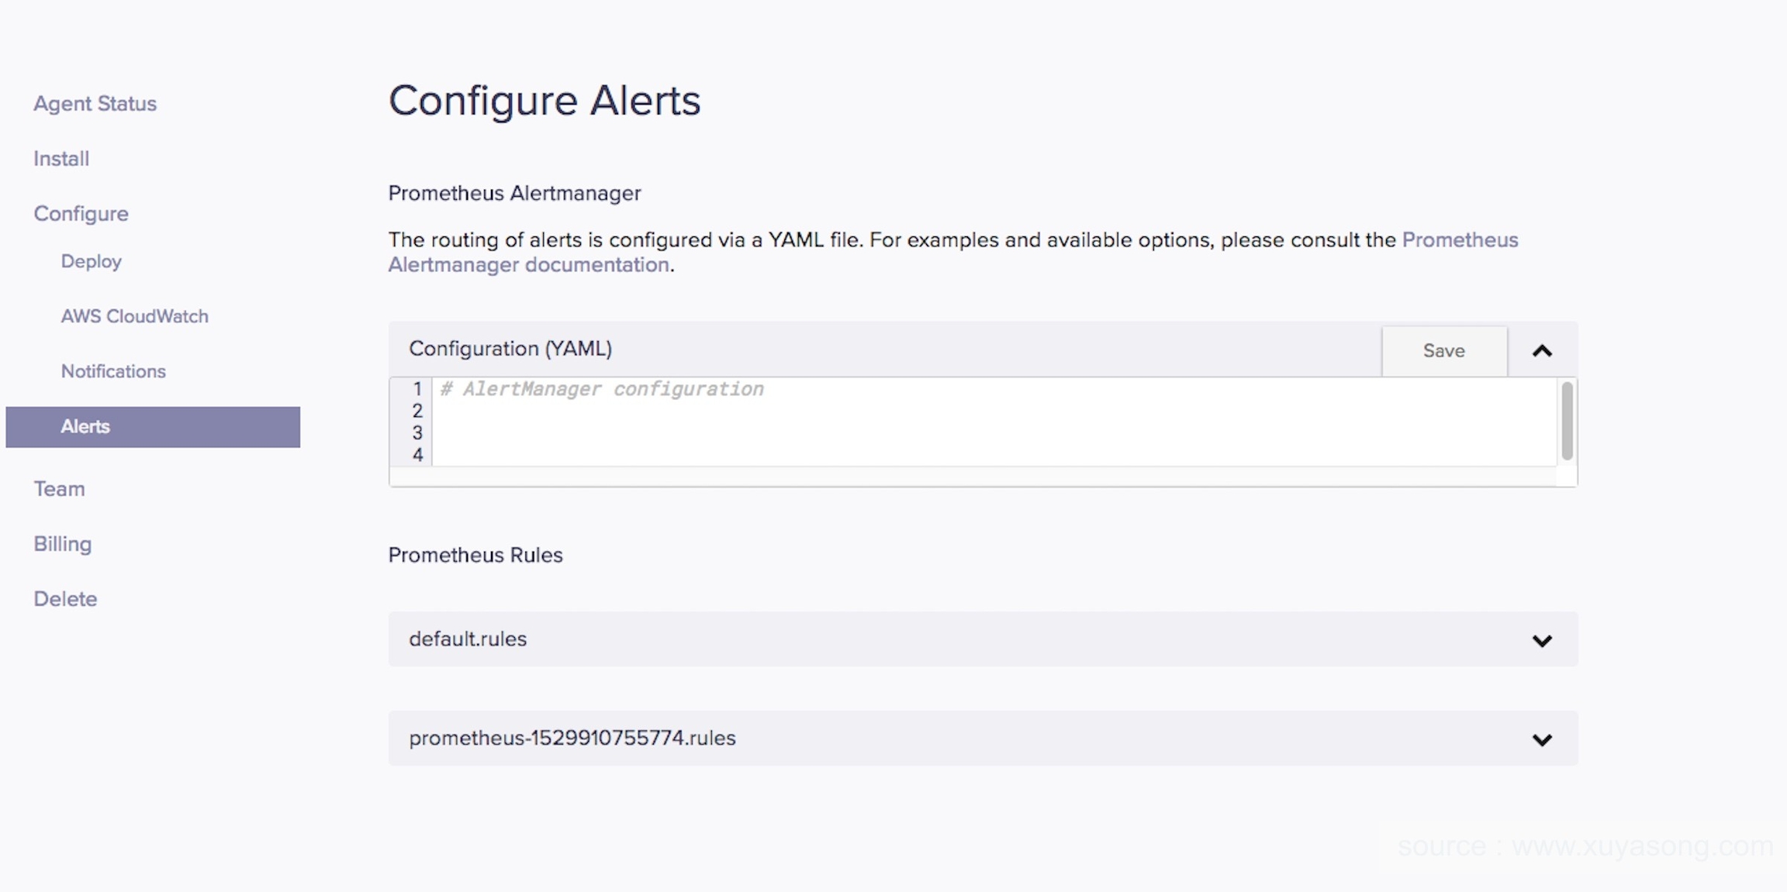Open the Team page
1787x892 pixels.
click(59, 490)
